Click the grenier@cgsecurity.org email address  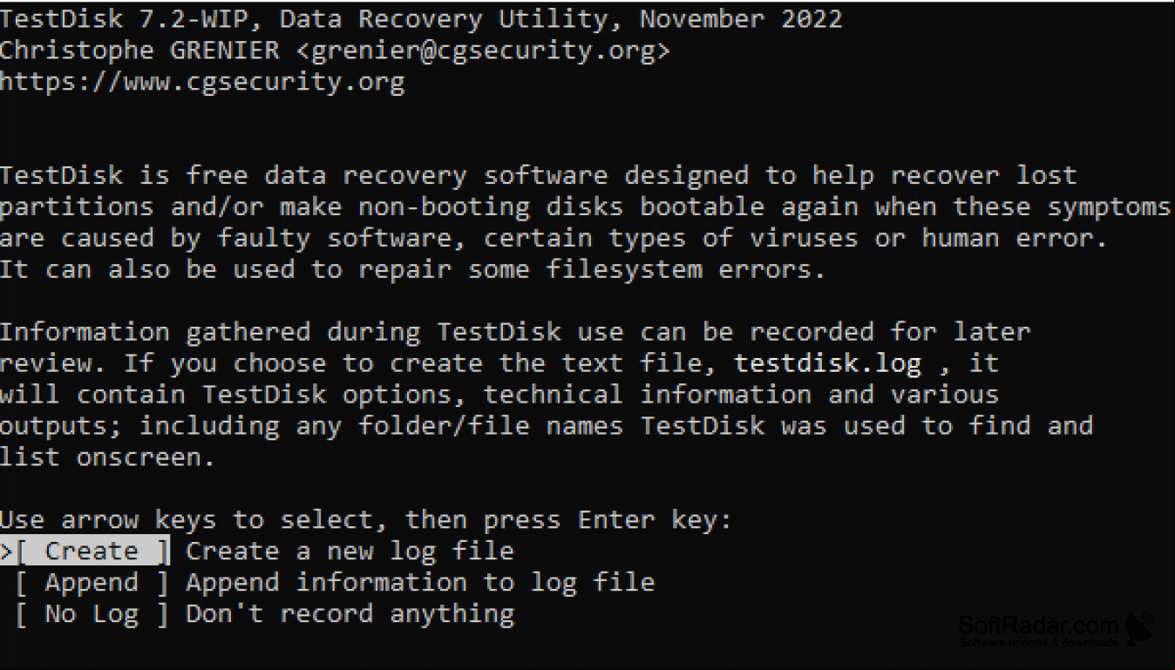pos(482,51)
